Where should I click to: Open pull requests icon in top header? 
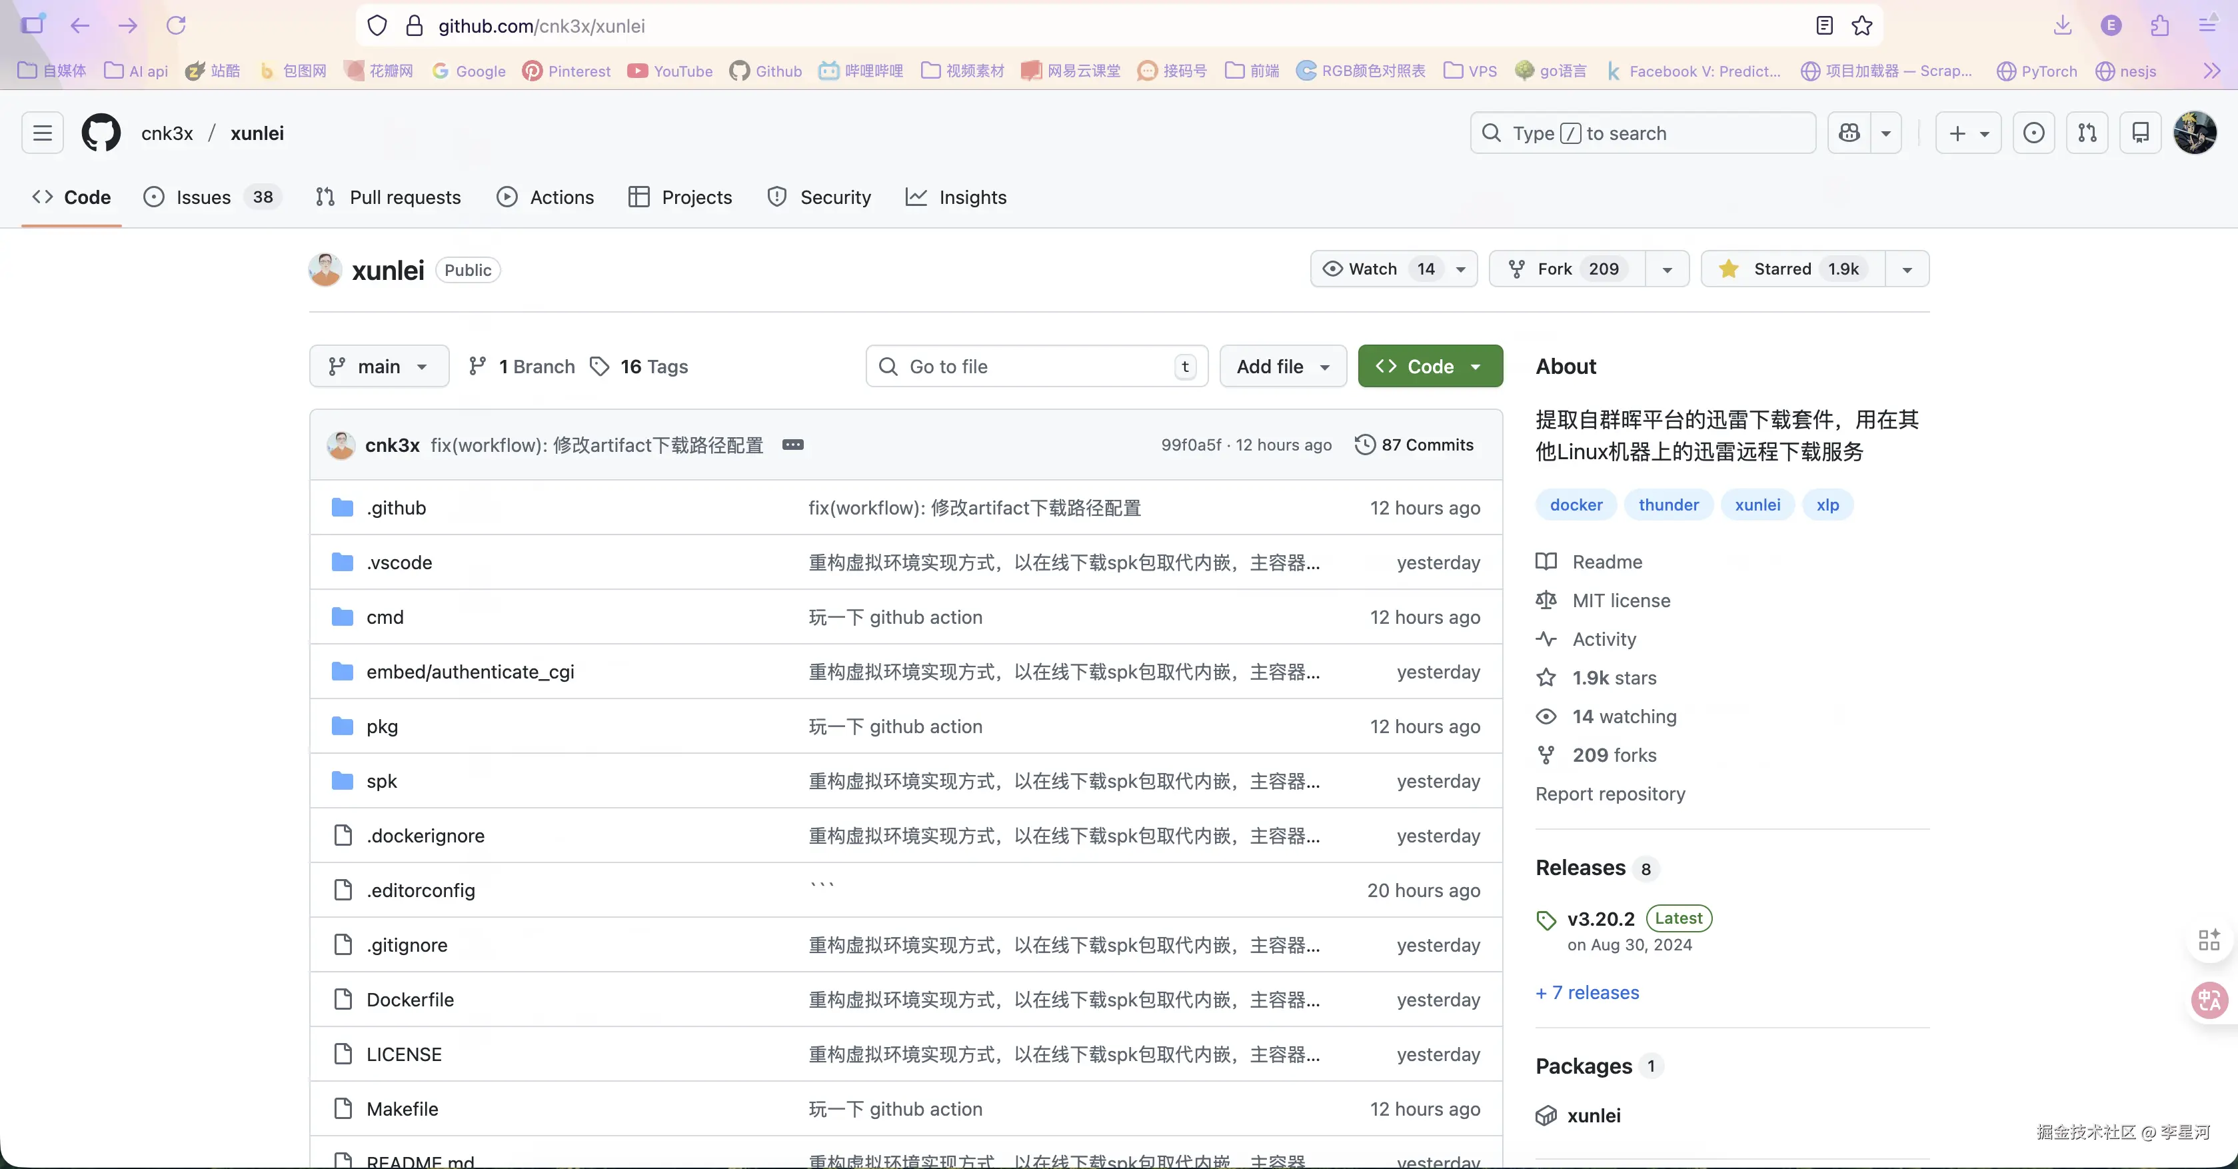pyautogui.click(x=2087, y=133)
